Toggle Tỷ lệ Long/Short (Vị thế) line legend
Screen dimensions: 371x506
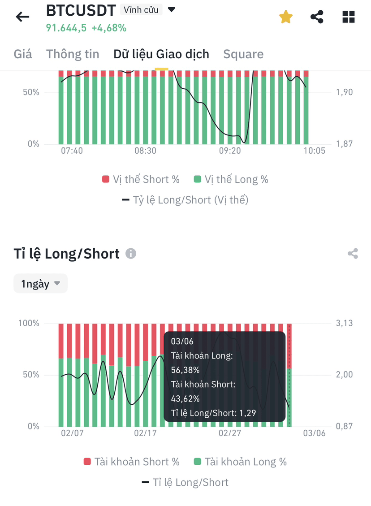point(185,200)
